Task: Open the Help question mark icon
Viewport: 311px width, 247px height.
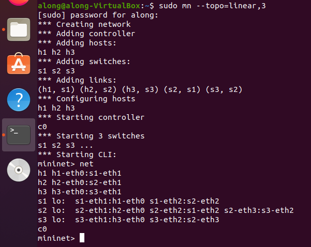Action: [x=19, y=98]
